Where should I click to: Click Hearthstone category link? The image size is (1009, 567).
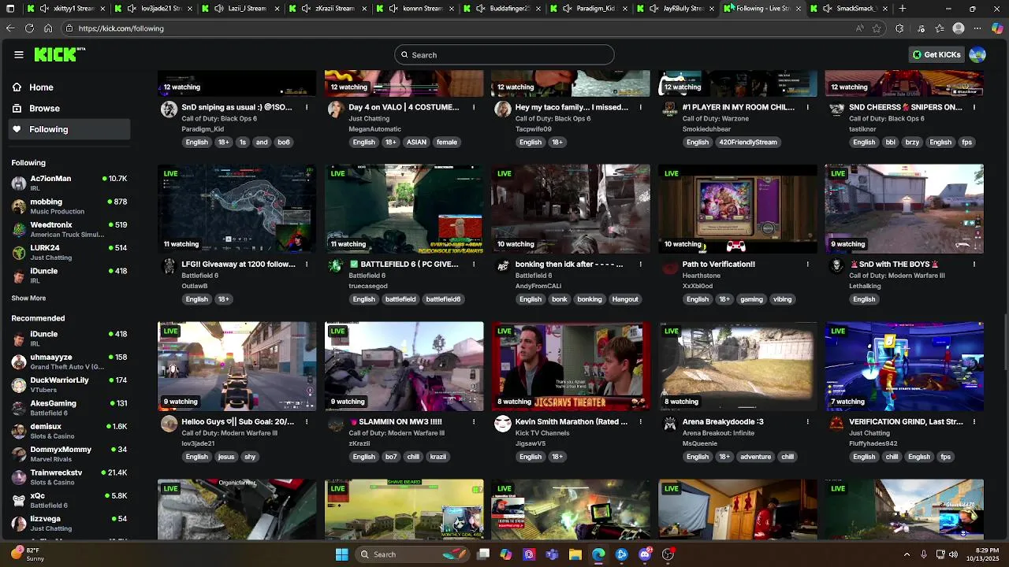[702, 276]
